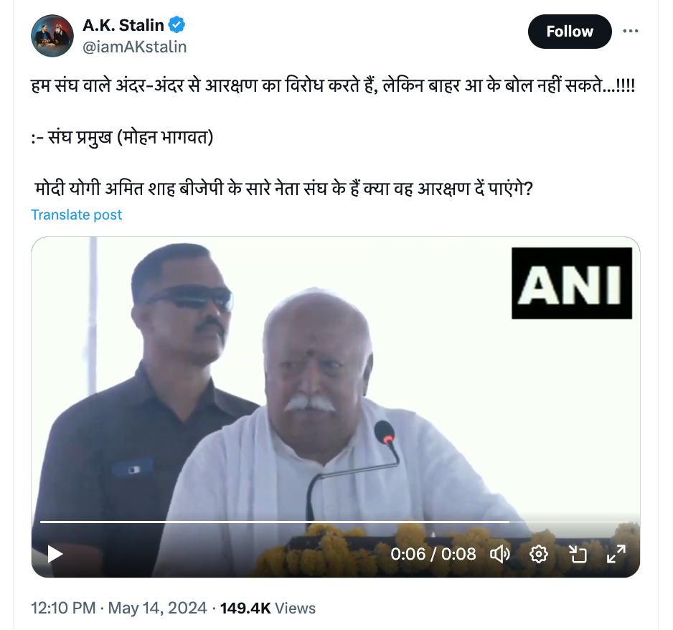This screenshot has width=673, height=630.
Task: Open A.K. Stalin's profile avatar
Action: coord(52,36)
